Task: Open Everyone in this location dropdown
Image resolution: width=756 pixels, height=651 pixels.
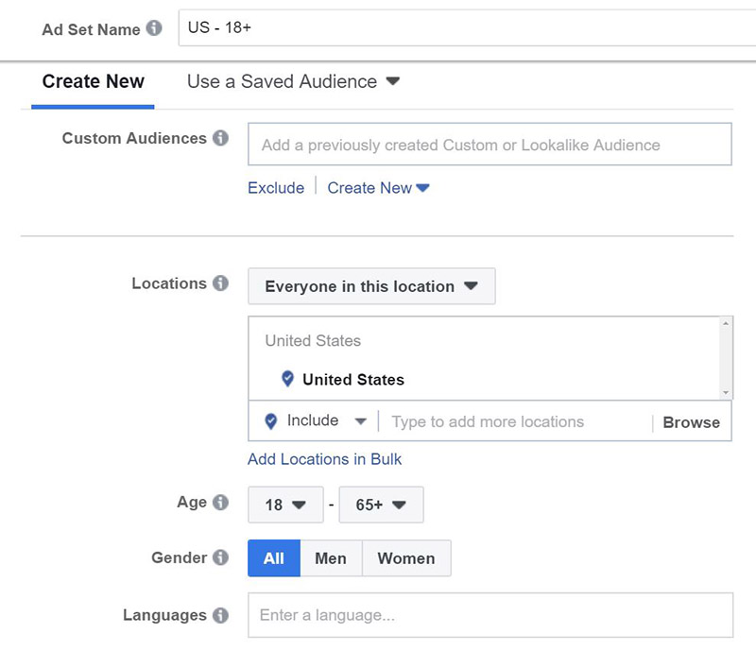Action: 371,286
